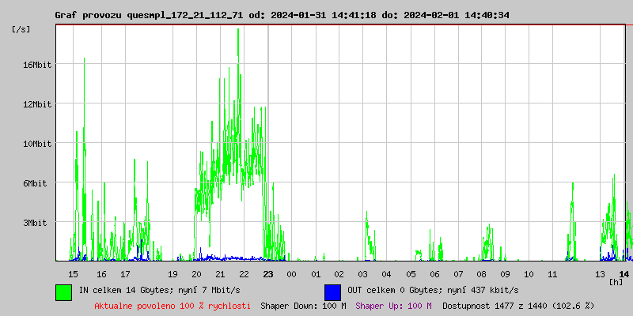Screen dimensions: 633x316
Task: Click the bold 14 hour marker at the axis end
Action: [624, 273]
